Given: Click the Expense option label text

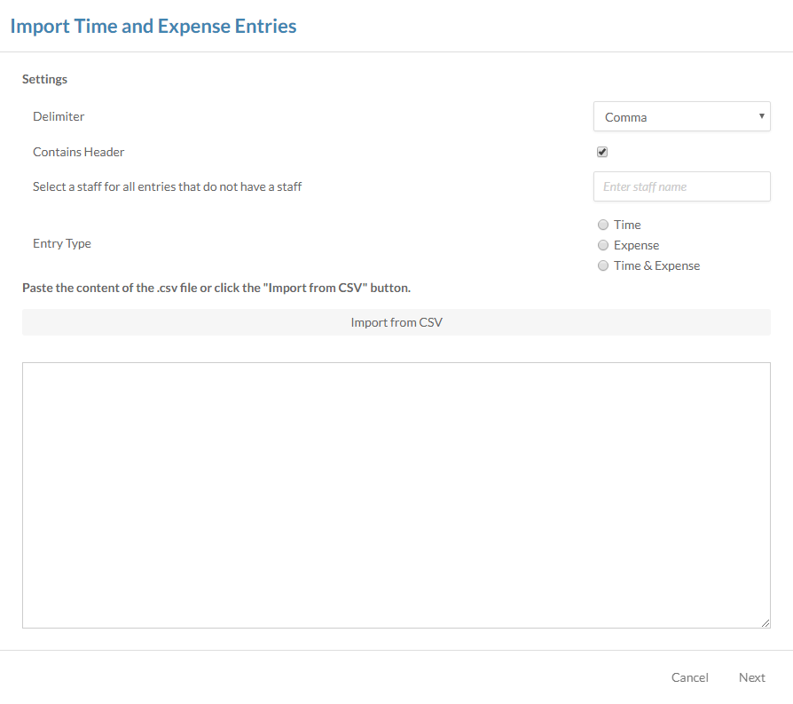Looking at the screenshot, I should (x=636, y=245).
